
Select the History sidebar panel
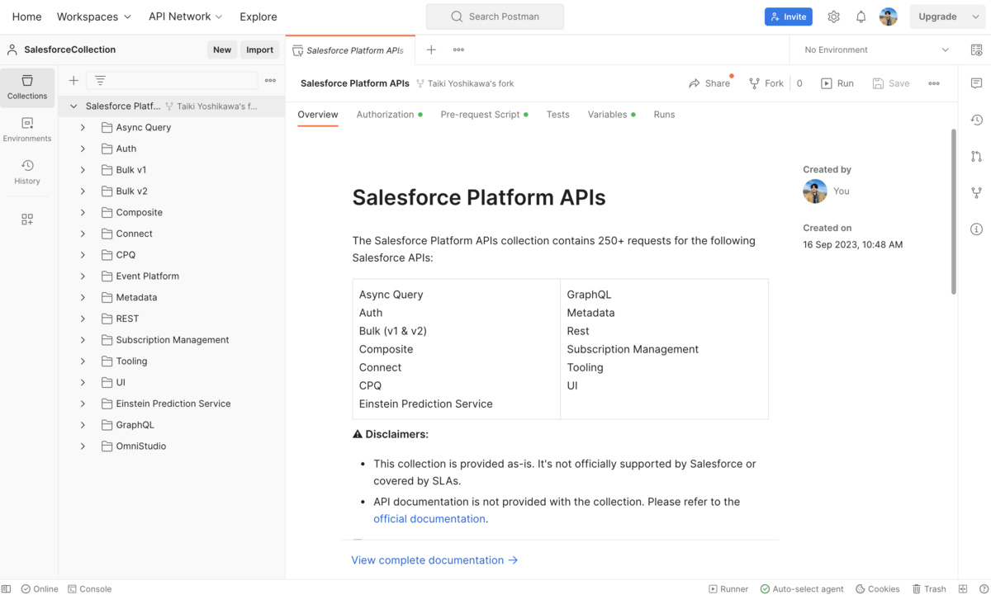[27, 171]
